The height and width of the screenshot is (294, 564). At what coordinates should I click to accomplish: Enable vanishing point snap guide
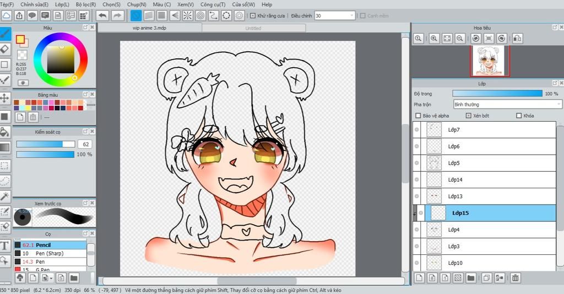point(175,15)
